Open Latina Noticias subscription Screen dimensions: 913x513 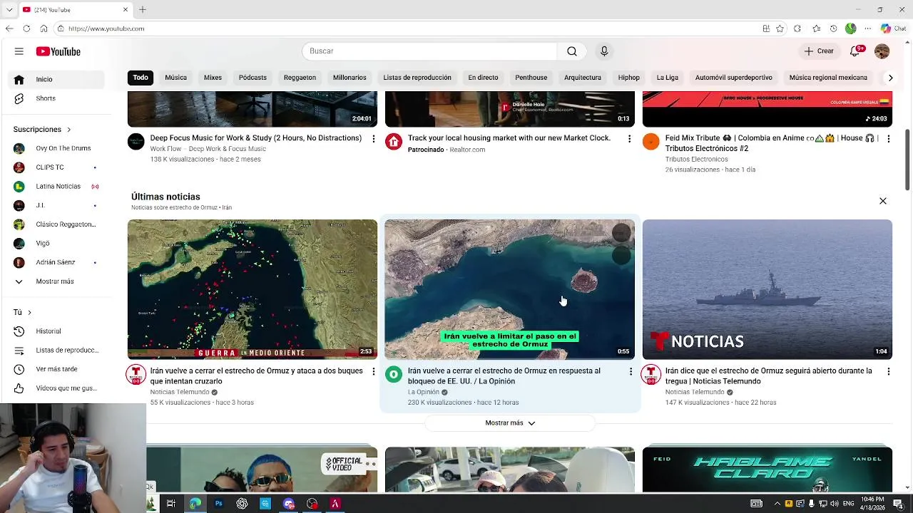pos(56,187)
